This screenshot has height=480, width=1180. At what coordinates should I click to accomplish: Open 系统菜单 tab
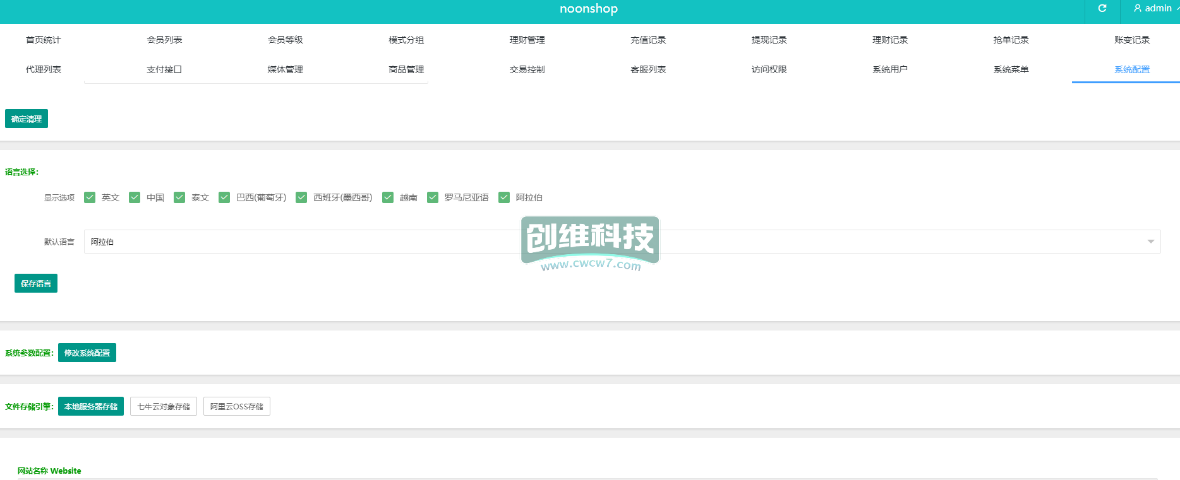click(x=1011, y=69)
